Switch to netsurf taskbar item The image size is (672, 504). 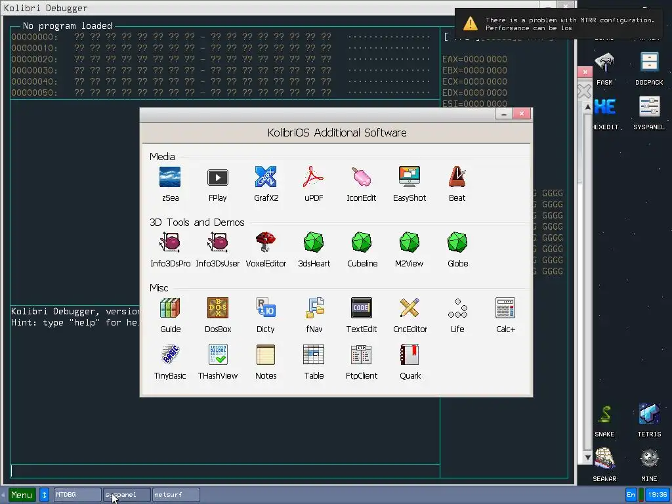[x=176, y=495]
